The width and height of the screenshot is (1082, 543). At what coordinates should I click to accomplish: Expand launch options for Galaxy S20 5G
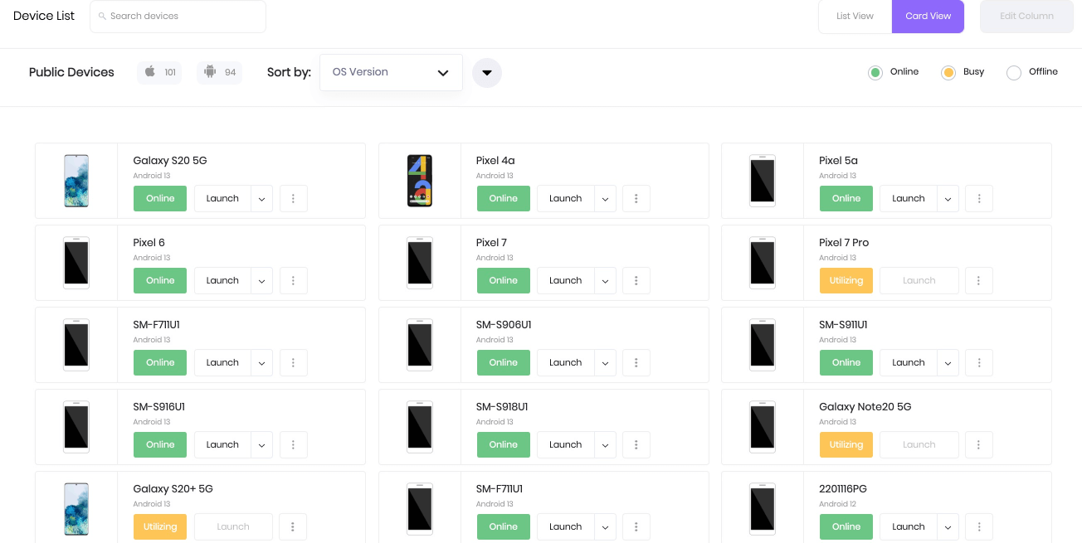261,199
